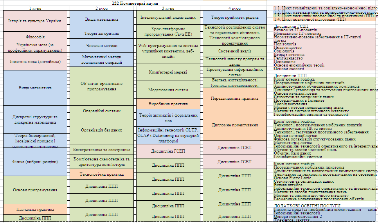This screenshot has width=378, height=223.
Task: Click 'Релігієзнавство' in the list
Action: click(288, 58)
